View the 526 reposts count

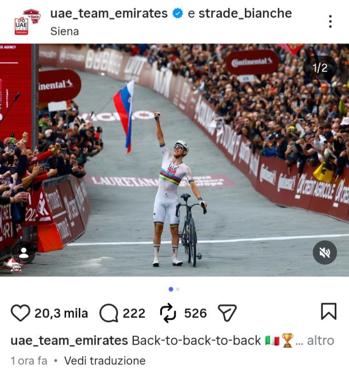pyautogui.click(x=195, y=313)
